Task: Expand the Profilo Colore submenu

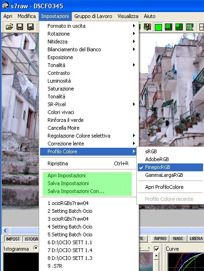Action: pos(88,151)
